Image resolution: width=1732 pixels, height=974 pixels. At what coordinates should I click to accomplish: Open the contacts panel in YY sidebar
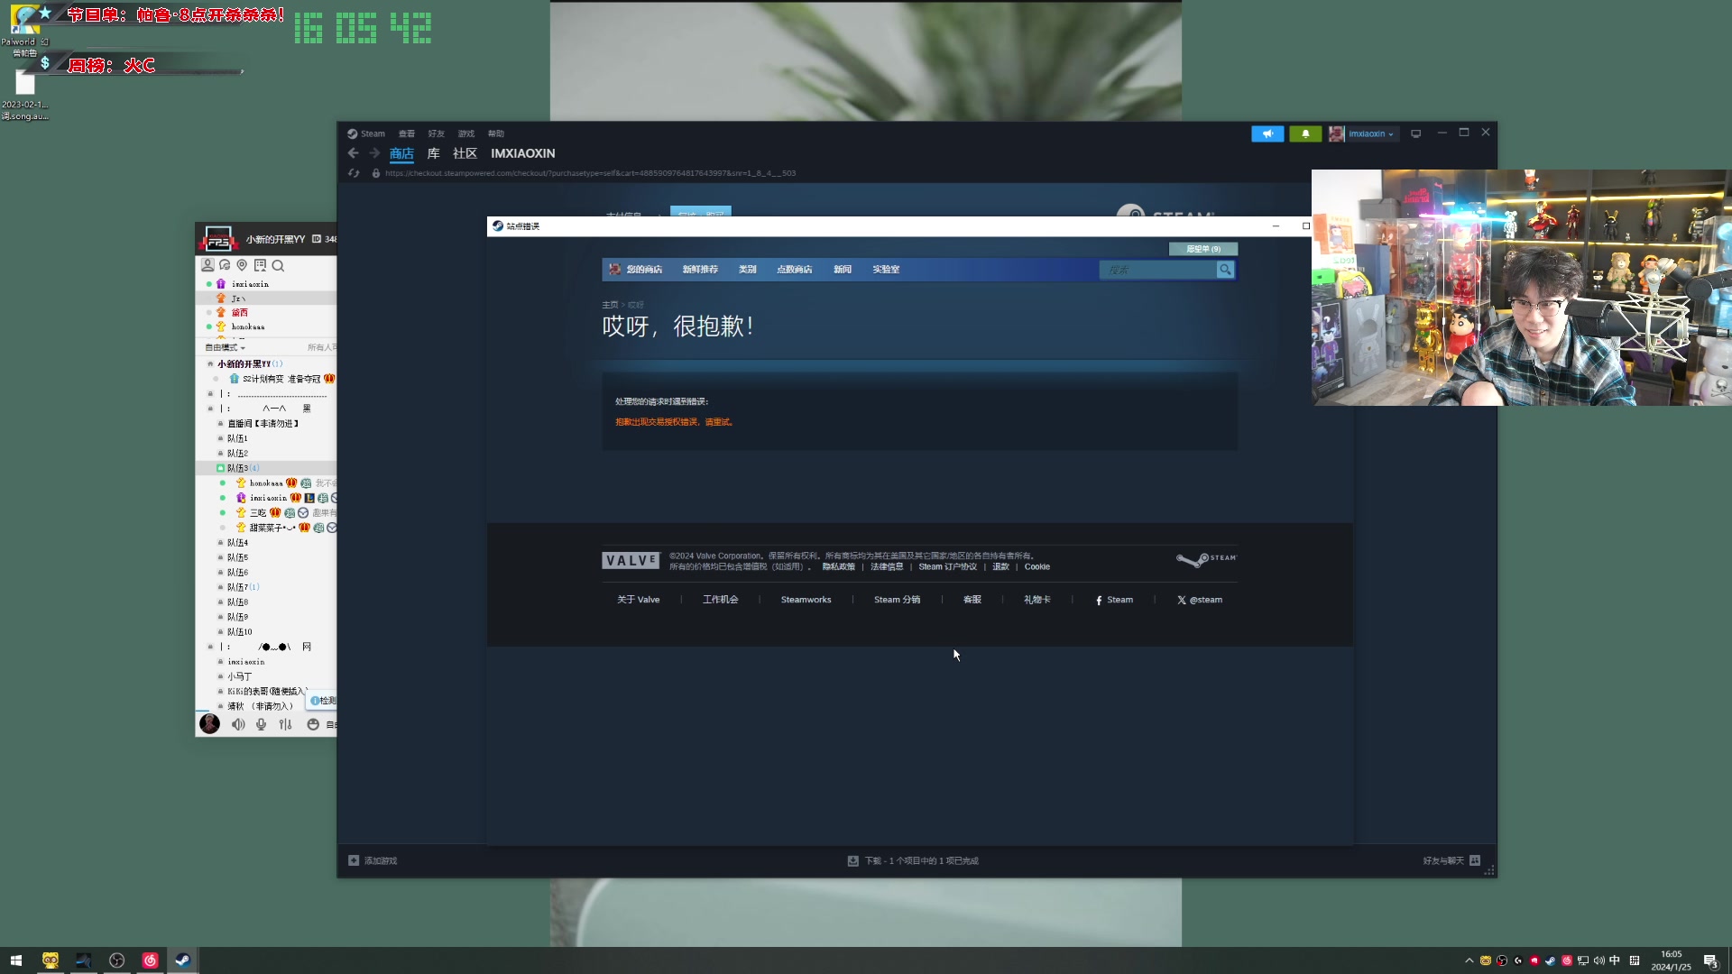point(208,265)
